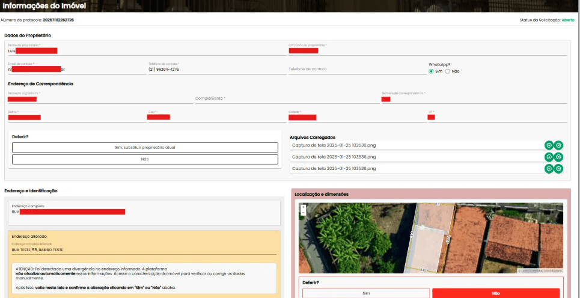Focus the Bairro field
Screen dimensions: 580x298
[x=76, y=116]
